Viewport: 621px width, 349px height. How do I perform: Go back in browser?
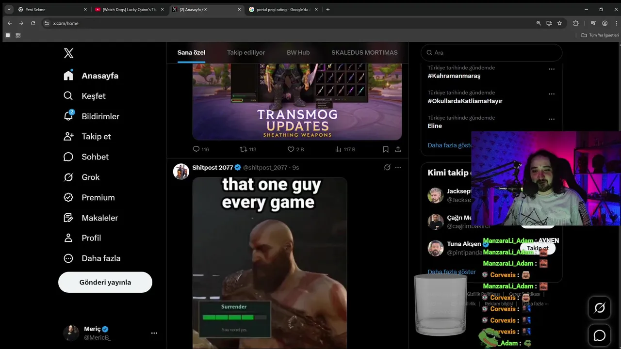point(10,23)
